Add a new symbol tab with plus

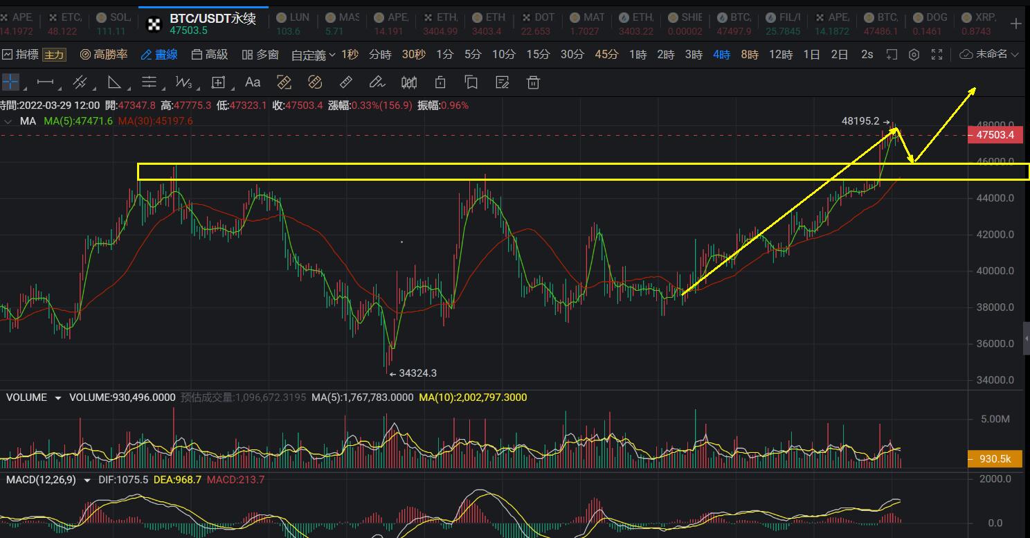(1015, 24)
